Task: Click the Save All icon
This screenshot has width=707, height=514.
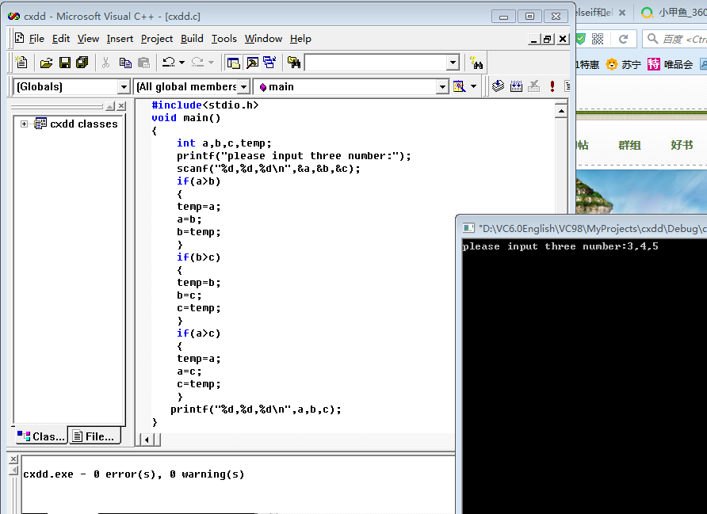Action: pyautogui.click(x=82, y=63)
